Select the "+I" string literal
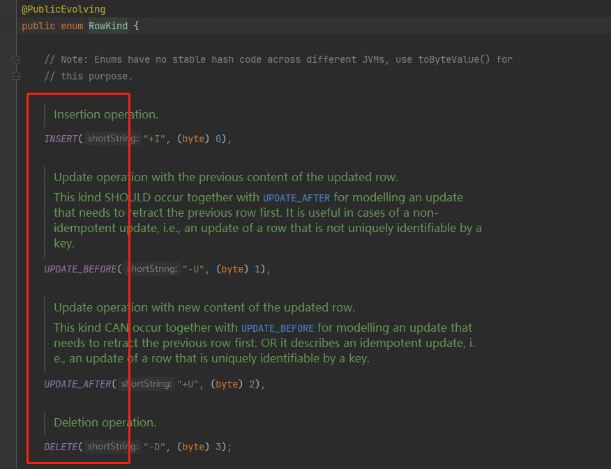 (155, 139)
